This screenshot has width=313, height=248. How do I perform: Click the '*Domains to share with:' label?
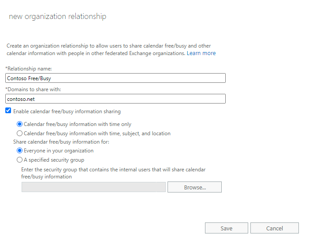pos(33,89)
